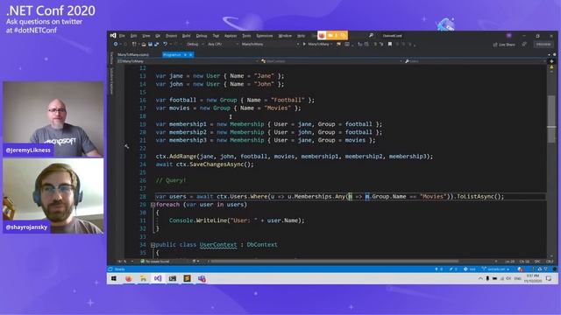Open the Window menu

(285, 36)
